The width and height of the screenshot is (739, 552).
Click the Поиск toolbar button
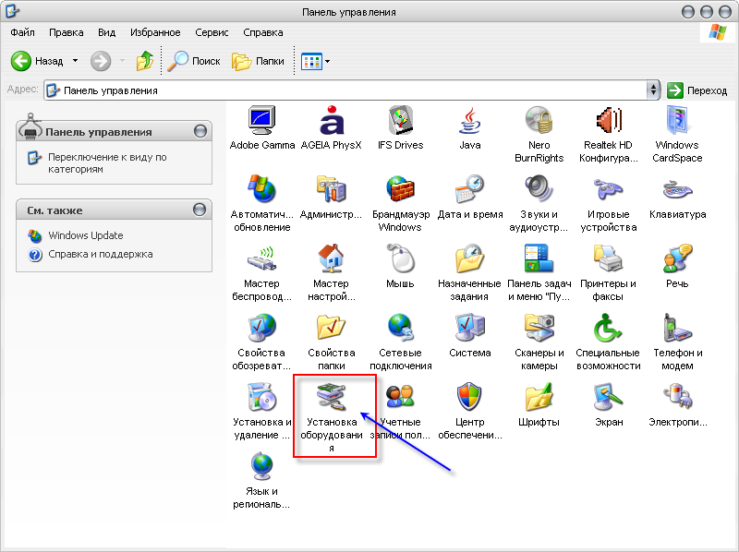point(194,61)
